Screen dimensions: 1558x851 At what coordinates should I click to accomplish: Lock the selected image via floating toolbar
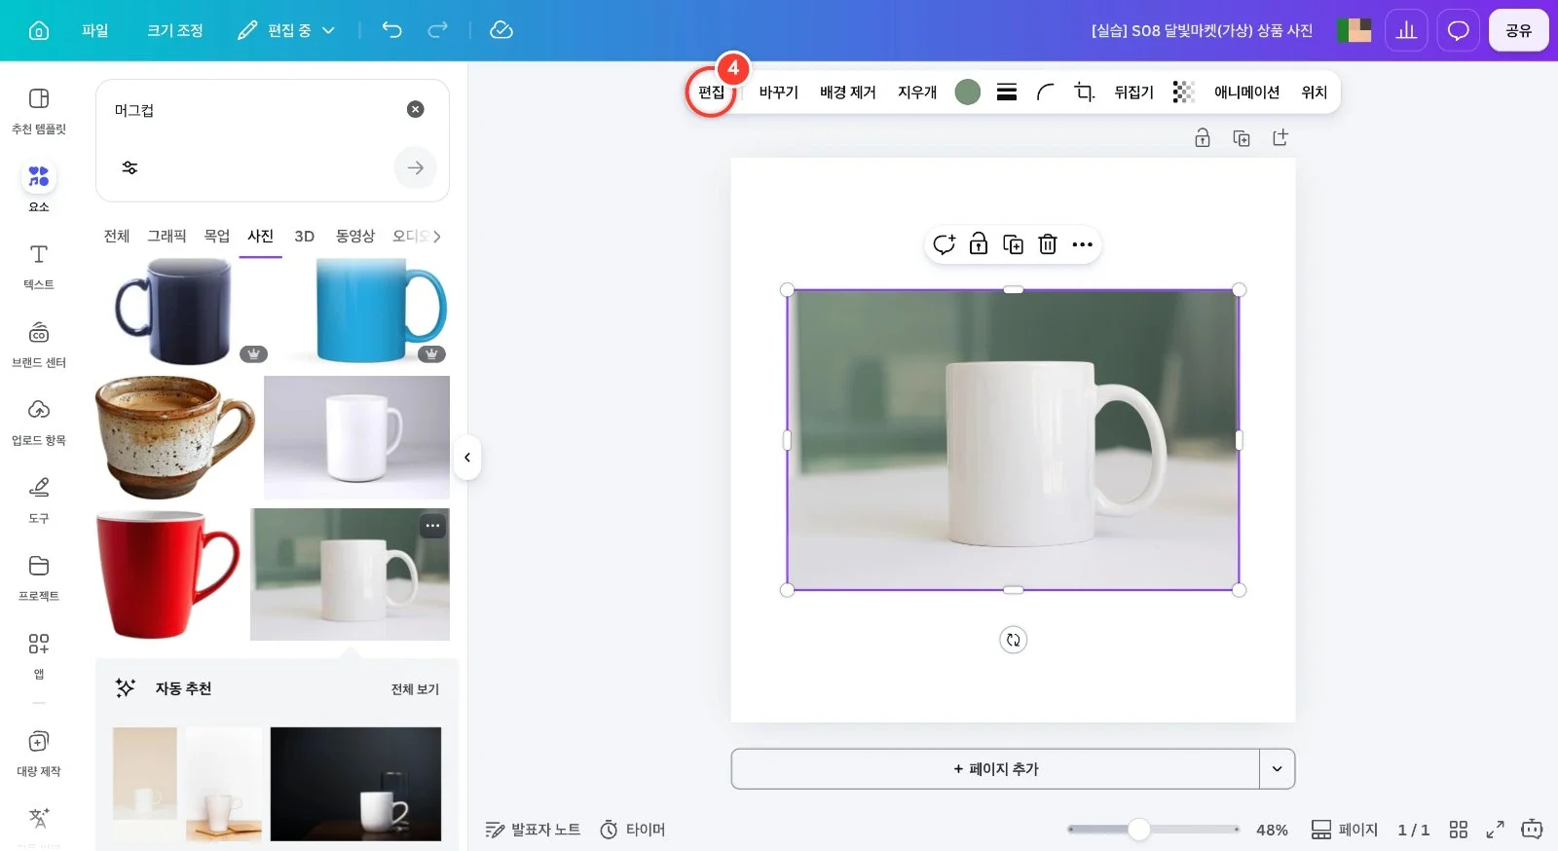click(x=979, y=244)
